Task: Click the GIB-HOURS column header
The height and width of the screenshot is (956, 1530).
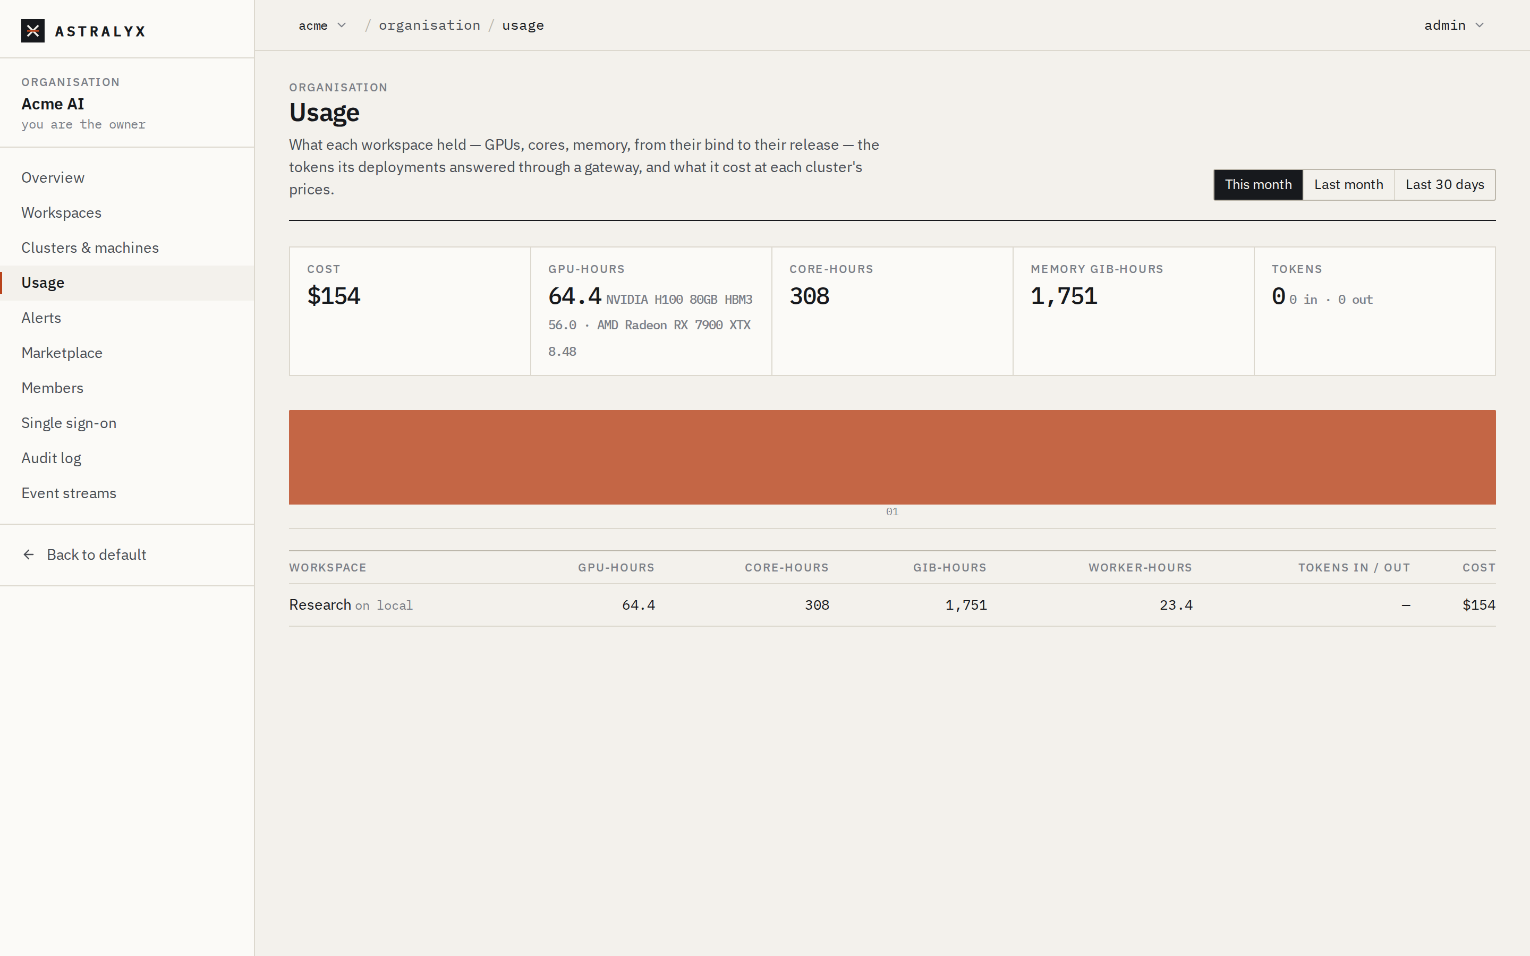Action: (x=950, y=568)
